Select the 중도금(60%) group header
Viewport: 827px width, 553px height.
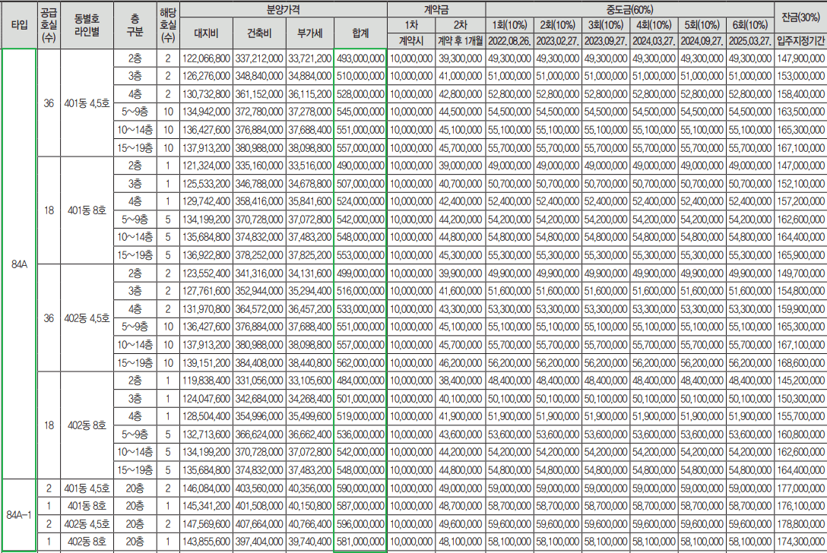629,9
